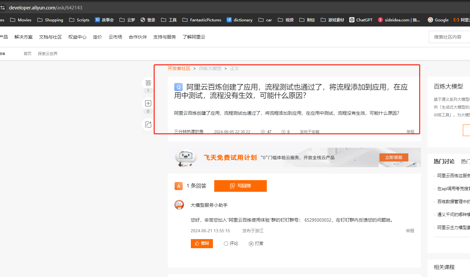Screen dimensions: 470x277
Task: Open the ChatGPT bookmark
Action: 361,20
